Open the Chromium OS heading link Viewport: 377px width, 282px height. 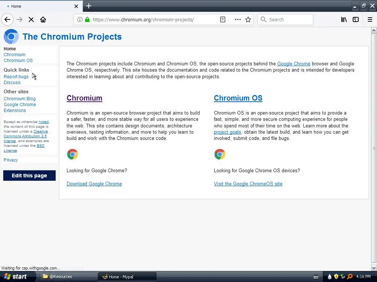coord(238,98)
